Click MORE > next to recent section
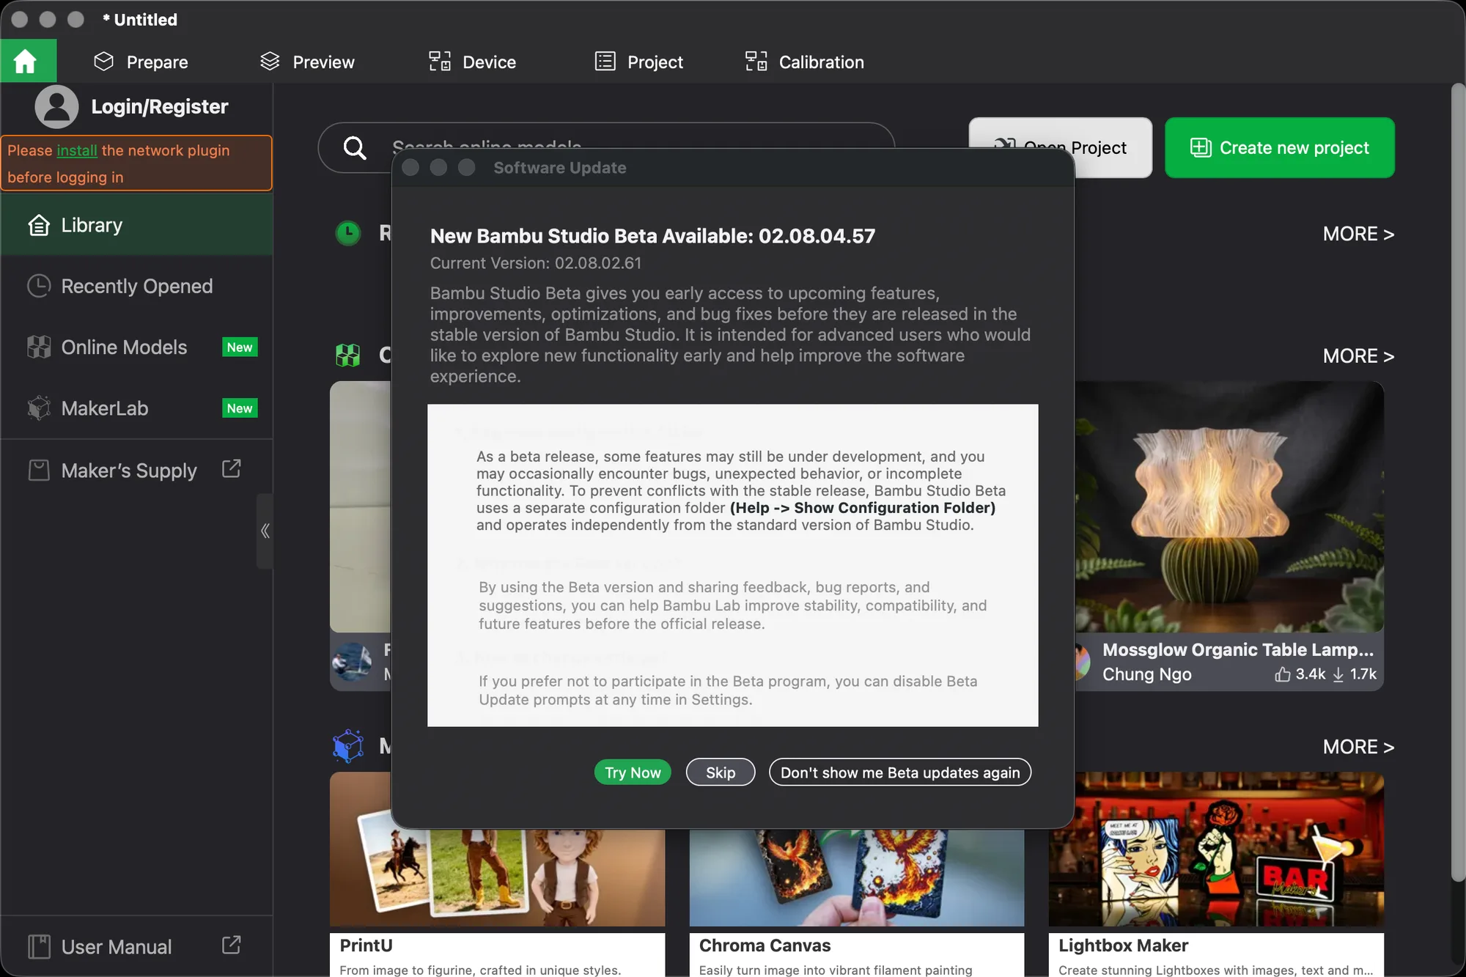This screenshot has width=1466, height=977. coord(1358,234)
